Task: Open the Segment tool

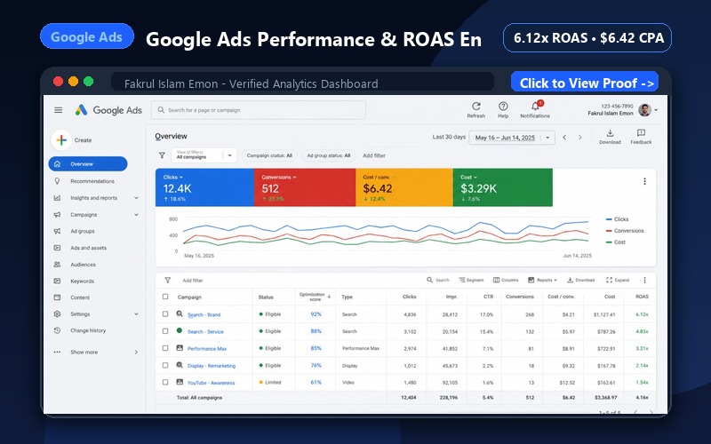Action: coord(471,280)
